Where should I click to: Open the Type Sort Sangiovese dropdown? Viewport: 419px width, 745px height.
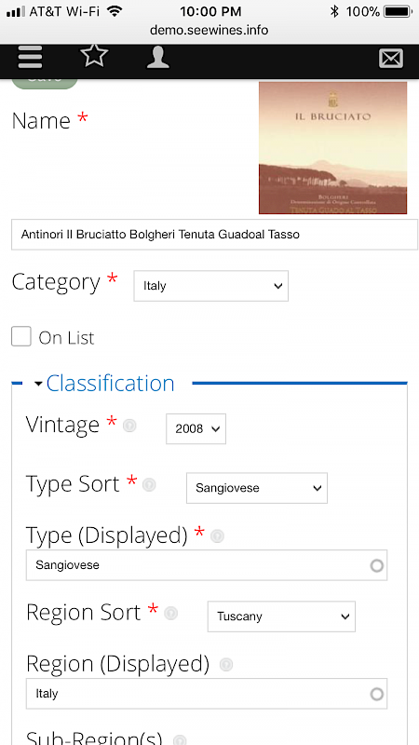coord(257,488)
